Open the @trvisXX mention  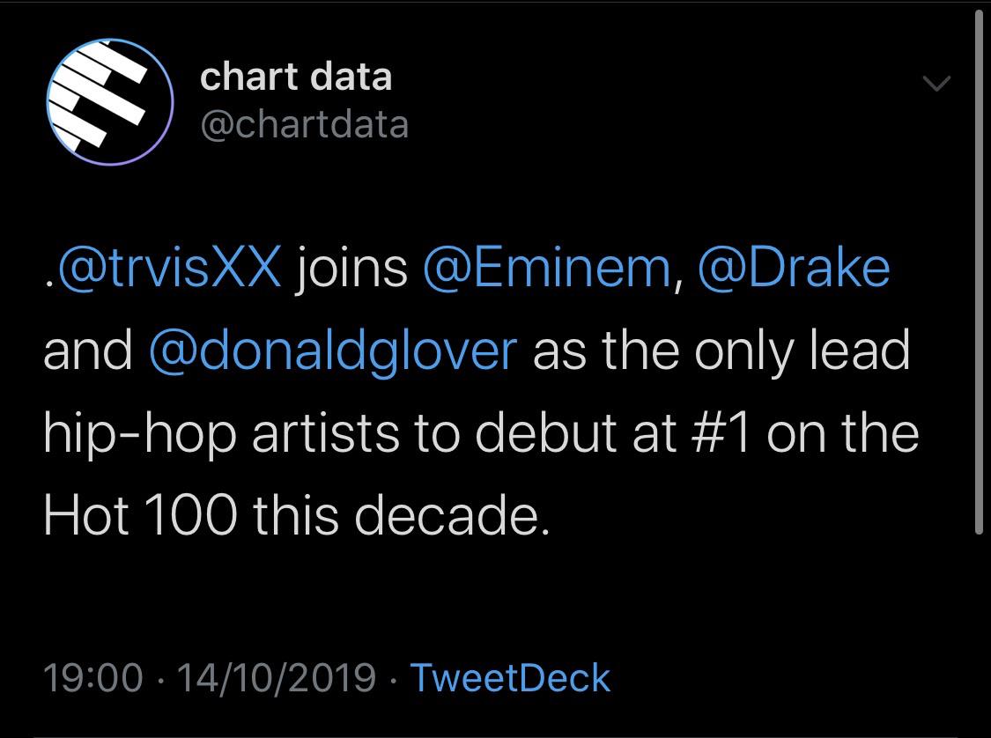click(x=167, y=268)
